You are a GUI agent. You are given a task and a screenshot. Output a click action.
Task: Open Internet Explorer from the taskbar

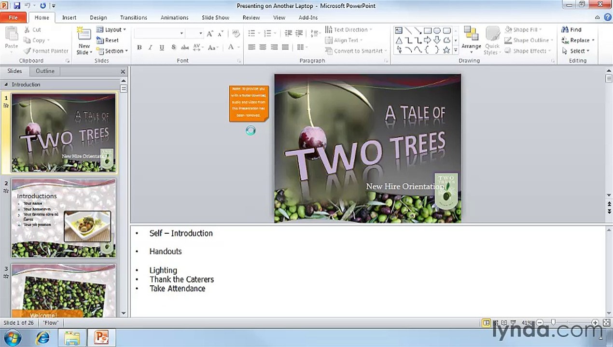43,337
